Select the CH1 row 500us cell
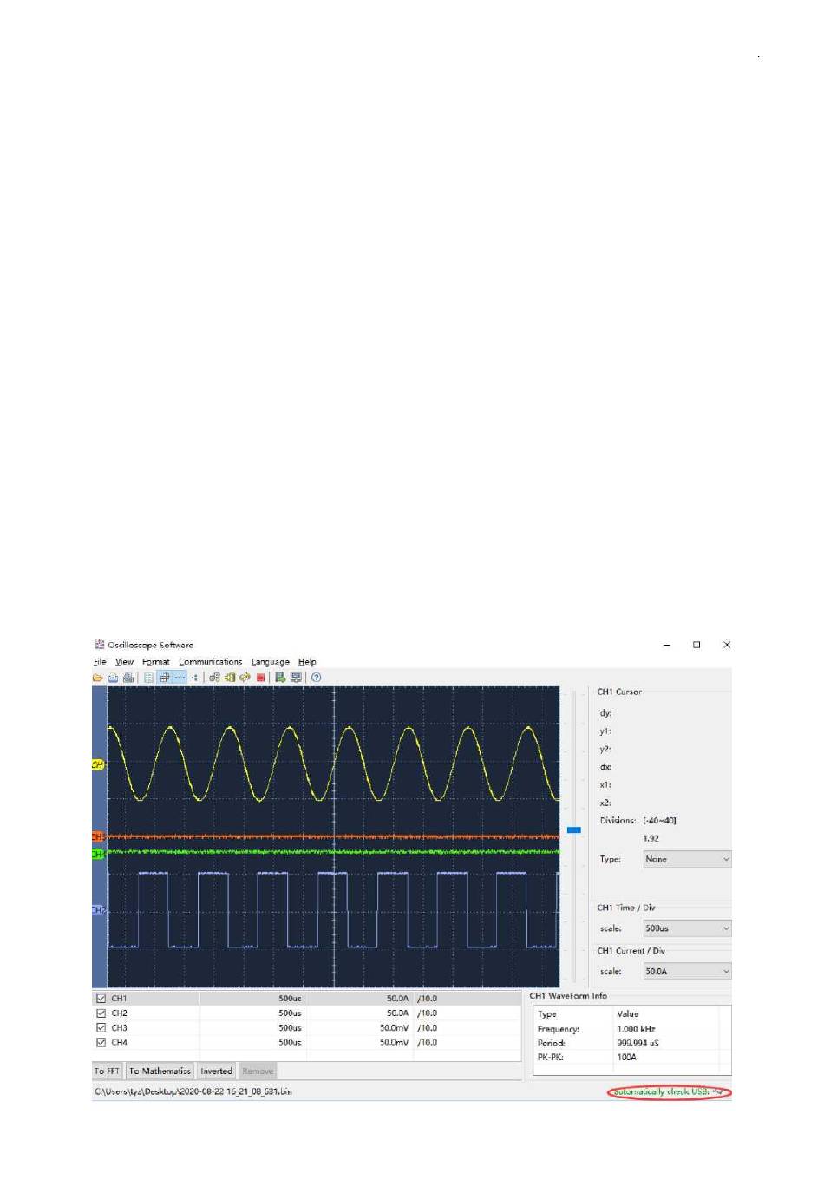Viewport: 824px width, 1193px height. point(252,999)
